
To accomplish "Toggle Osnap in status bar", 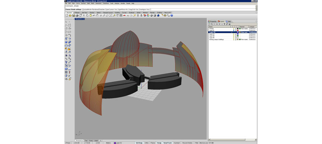I will pyautogui.click(x=159, y=143).
